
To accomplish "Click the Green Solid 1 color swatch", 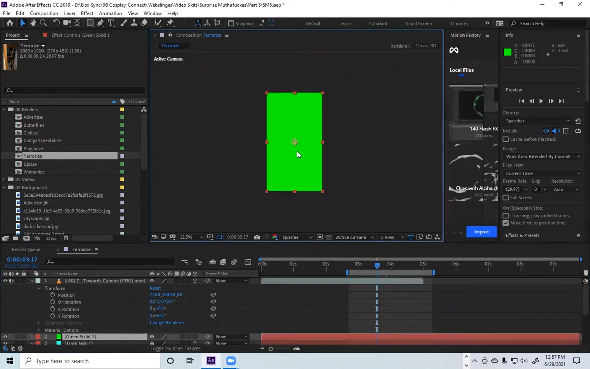I will tap(59, 337).
